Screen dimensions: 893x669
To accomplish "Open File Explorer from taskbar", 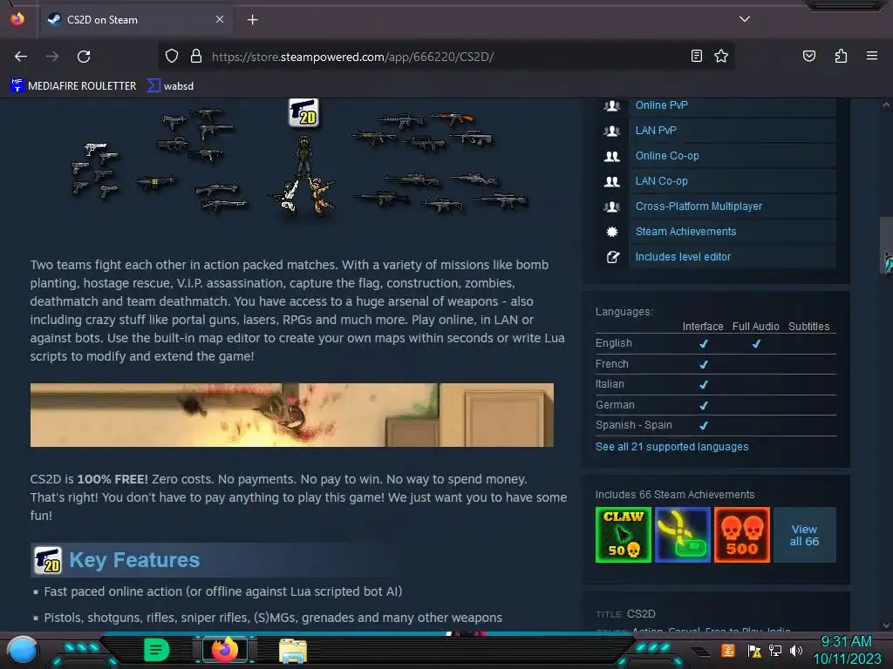I will 293,650.
